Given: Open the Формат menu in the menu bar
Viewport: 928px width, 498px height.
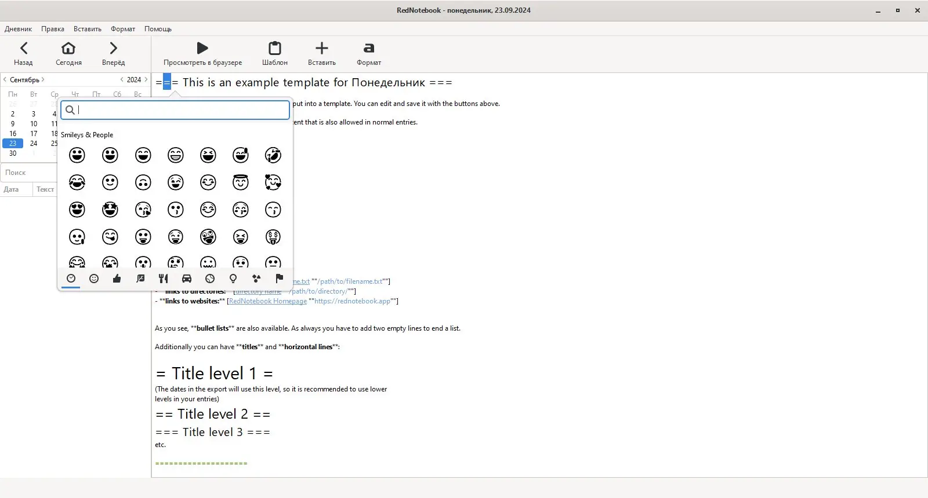Looking at the screenshot, I should [123, 29].
